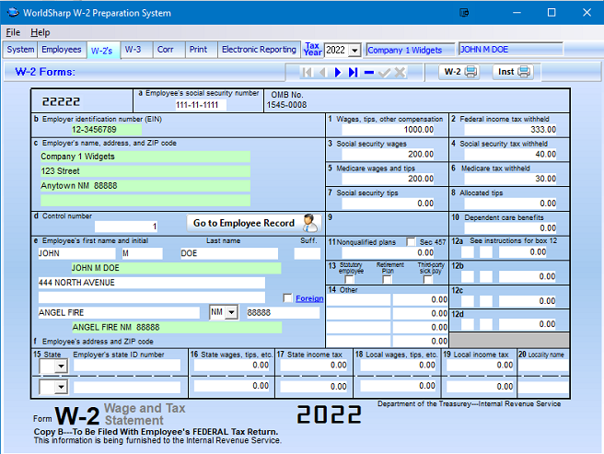
Task: Check the Foreign address checkbox
Action: (x=288, y=298)
